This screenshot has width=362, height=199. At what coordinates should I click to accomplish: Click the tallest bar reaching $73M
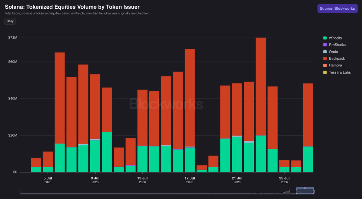261,105
